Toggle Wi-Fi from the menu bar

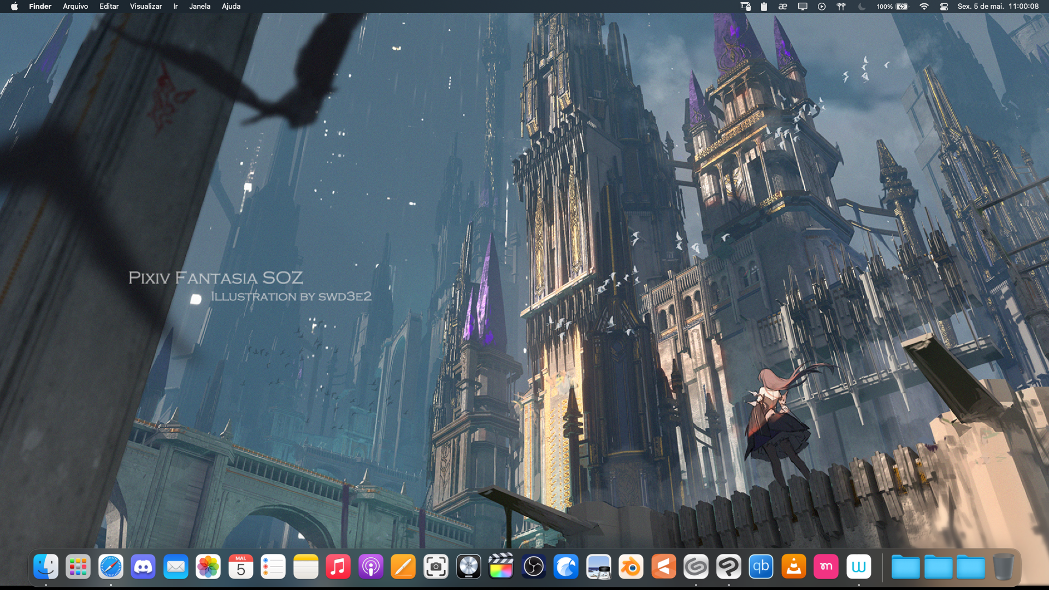pos(924,7)
